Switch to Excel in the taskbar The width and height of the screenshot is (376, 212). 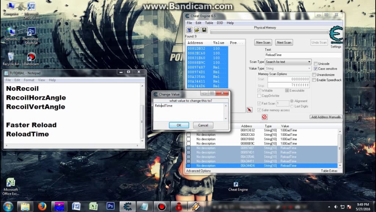(93, 206)
